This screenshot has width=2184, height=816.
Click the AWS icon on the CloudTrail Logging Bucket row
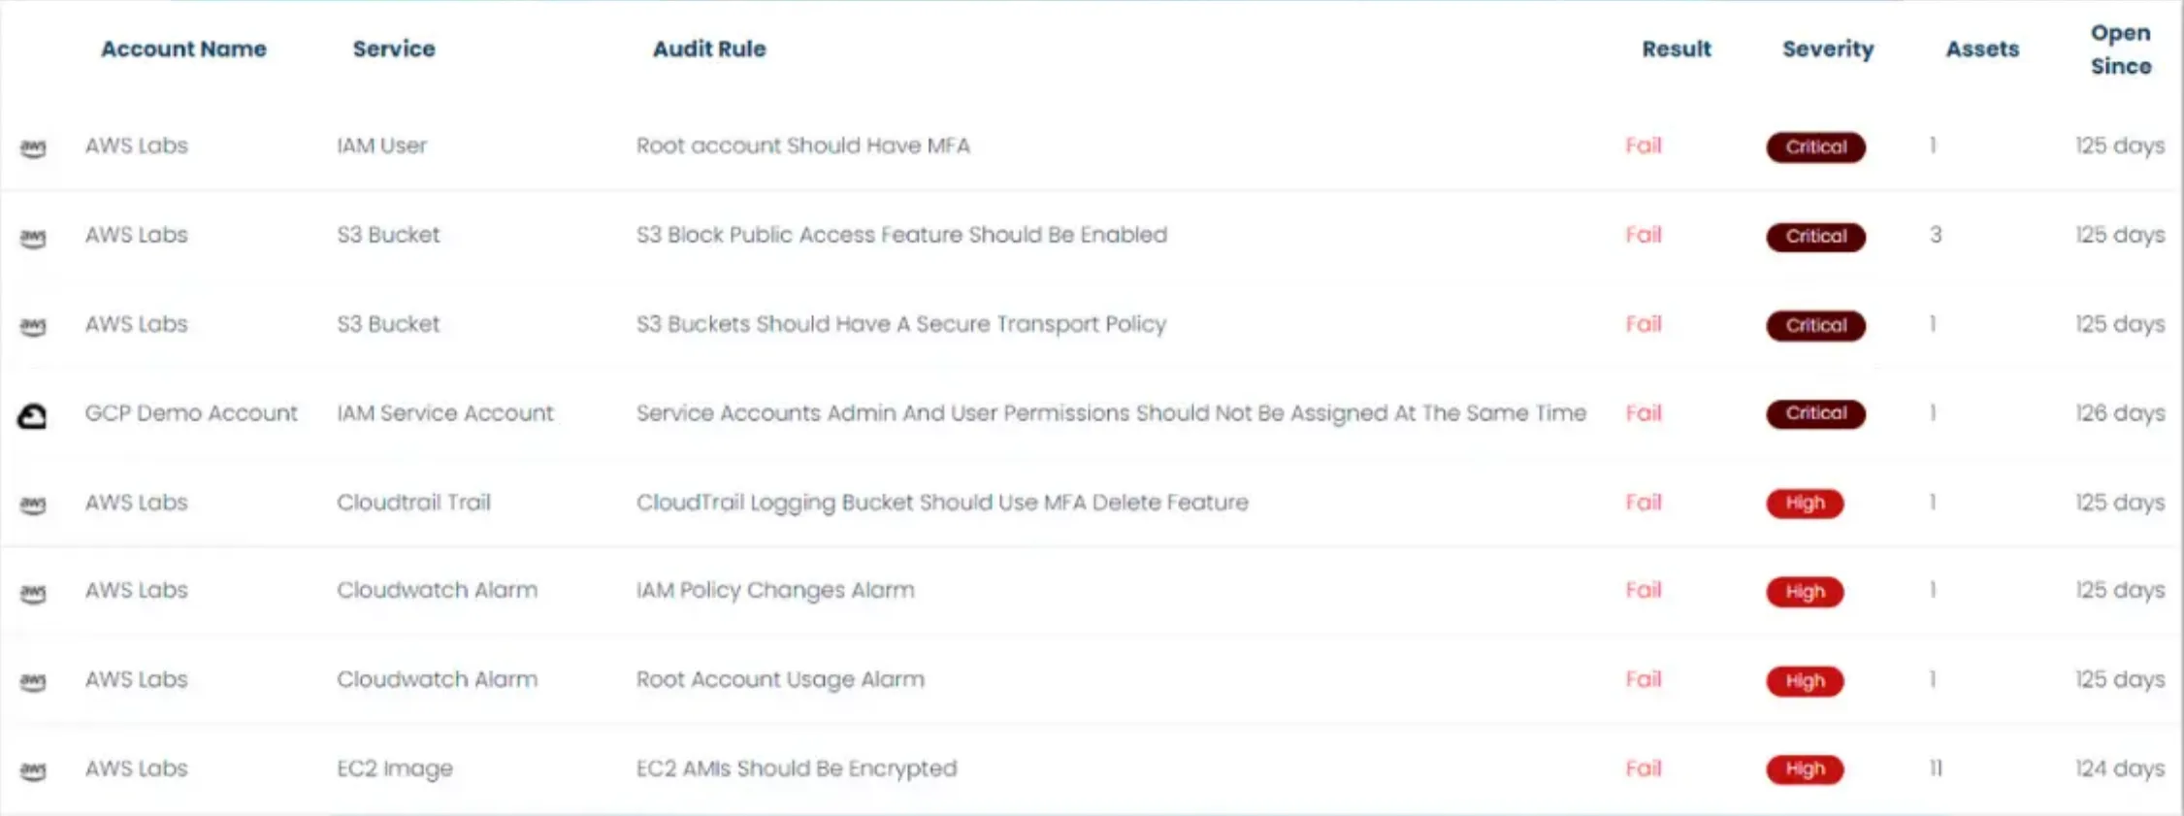click(33, 505)
